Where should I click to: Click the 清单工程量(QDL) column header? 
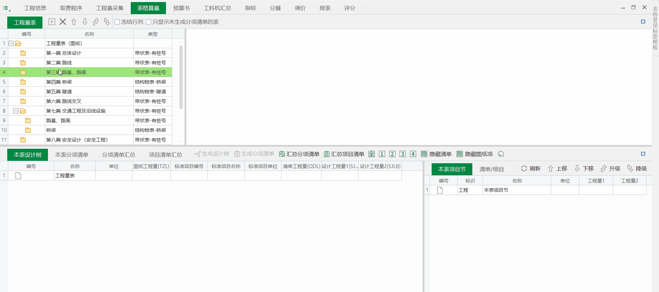click(302, 166)
